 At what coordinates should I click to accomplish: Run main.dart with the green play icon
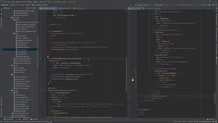168,5
